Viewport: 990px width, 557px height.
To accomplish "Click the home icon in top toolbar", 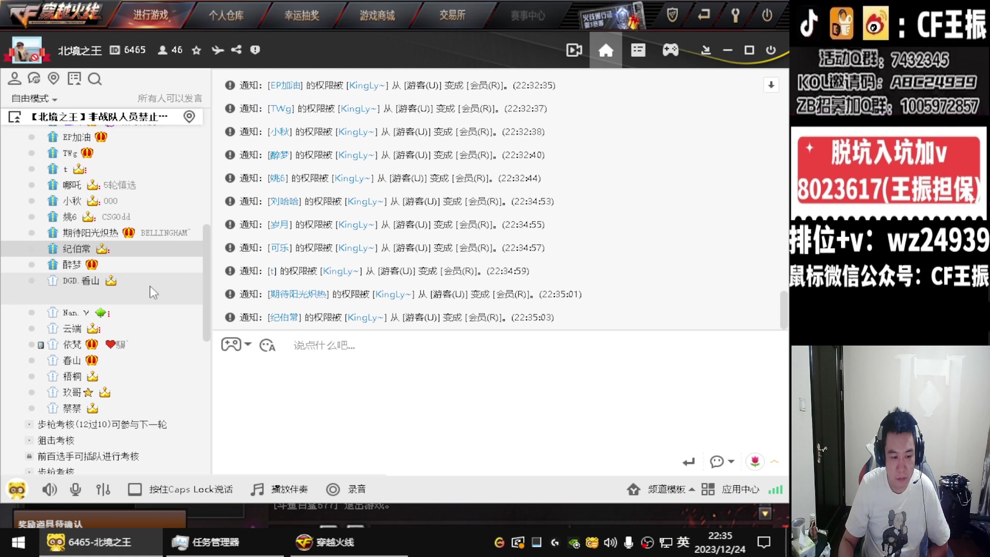I will click(606, 50).
